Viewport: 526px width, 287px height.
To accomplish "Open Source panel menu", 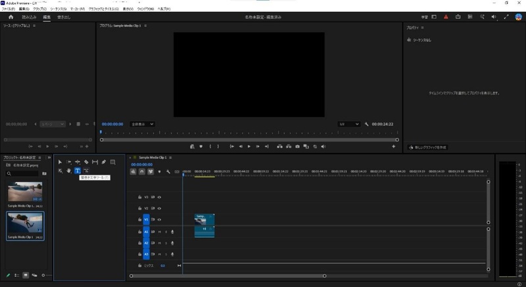I will (x=34, y=26).
